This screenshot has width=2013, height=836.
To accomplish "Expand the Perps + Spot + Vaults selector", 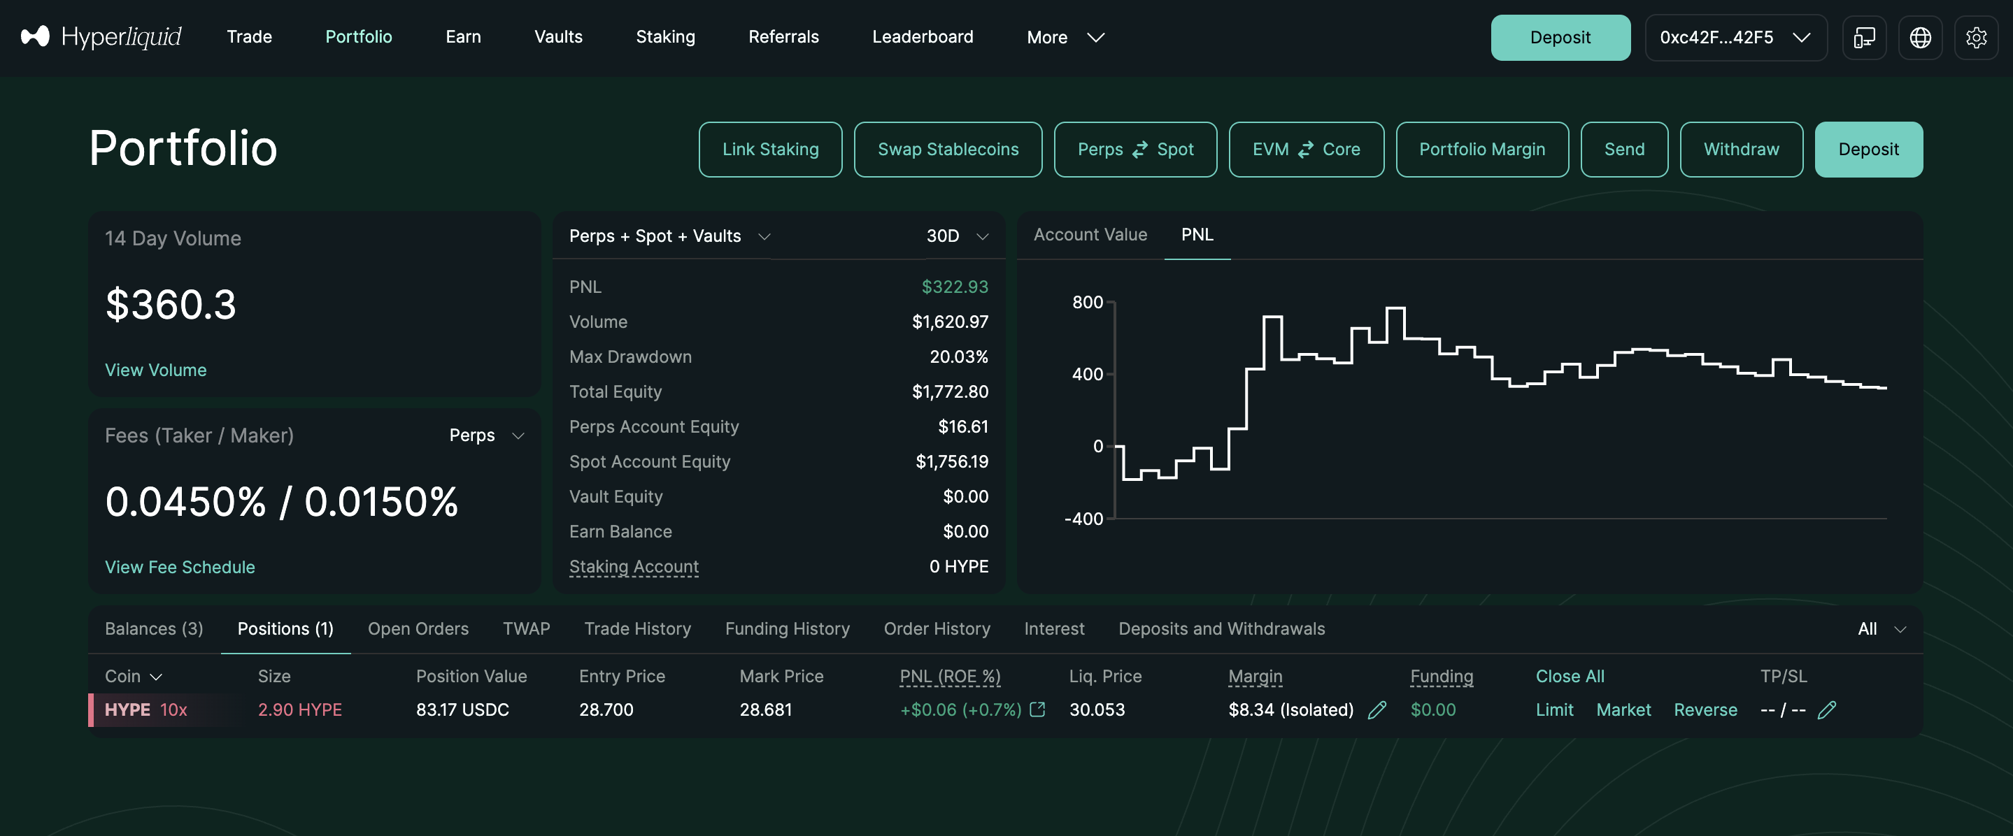I will pos(669,236).
